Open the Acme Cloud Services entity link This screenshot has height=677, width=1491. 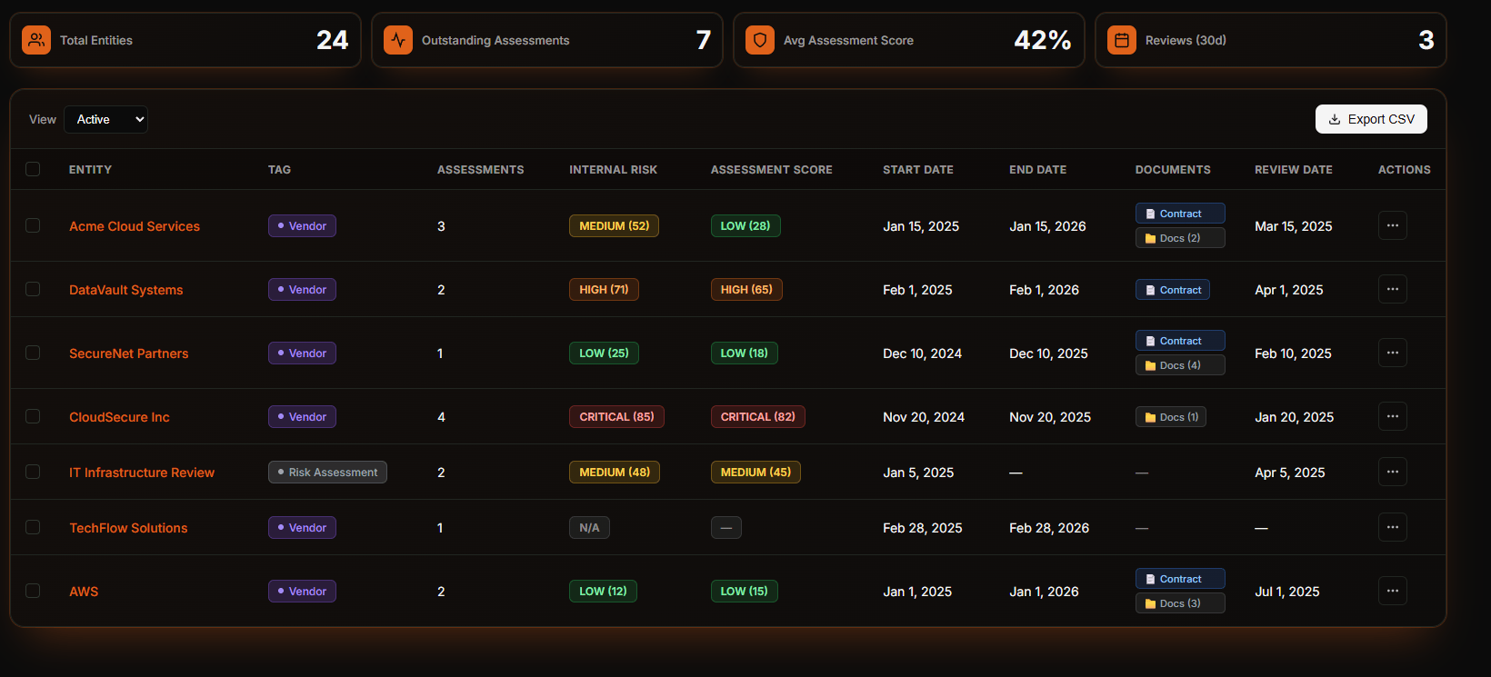[135, 226]
